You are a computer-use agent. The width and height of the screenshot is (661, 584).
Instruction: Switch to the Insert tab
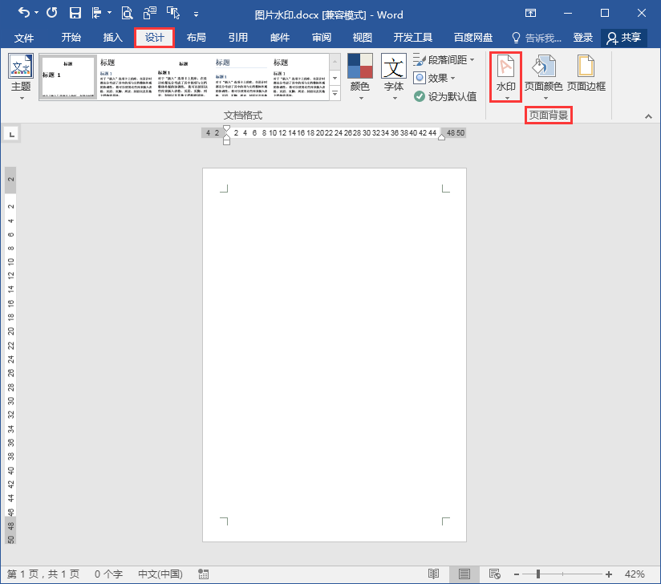(112, 38)
